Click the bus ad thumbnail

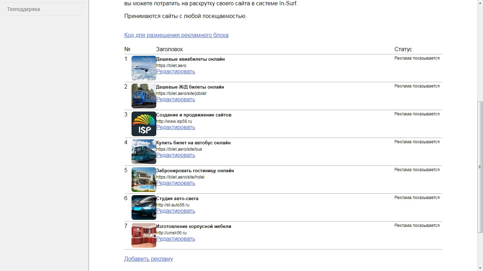pyautogui.click(x=144, y=152)
